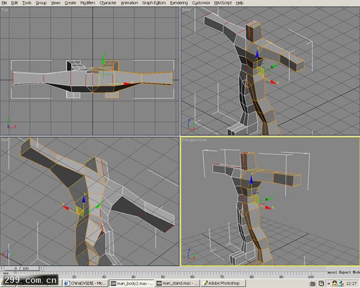
Task: Click the keyboard icon in the system tray
Action: (x=312, y=284)
